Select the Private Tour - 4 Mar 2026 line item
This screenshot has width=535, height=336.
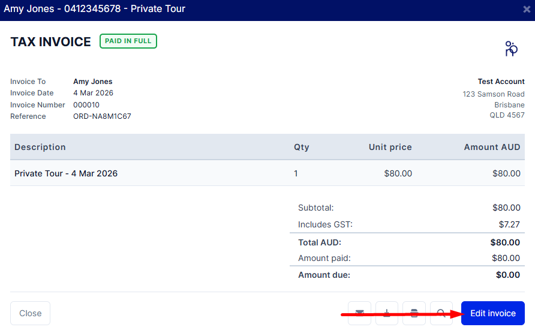pyautogui.click(x=66, y=173)
